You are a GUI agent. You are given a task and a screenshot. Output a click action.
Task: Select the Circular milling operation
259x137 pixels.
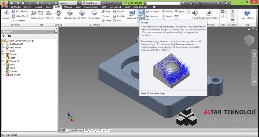tap(119, 16)
